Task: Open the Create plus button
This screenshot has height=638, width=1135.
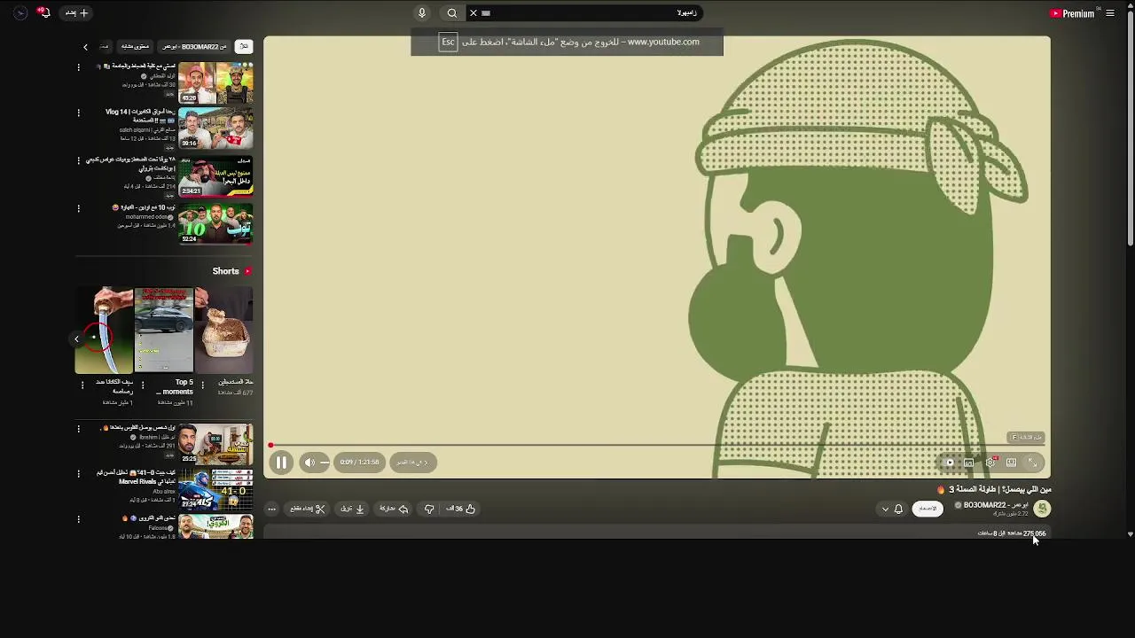Action: (x=77, y=13)
